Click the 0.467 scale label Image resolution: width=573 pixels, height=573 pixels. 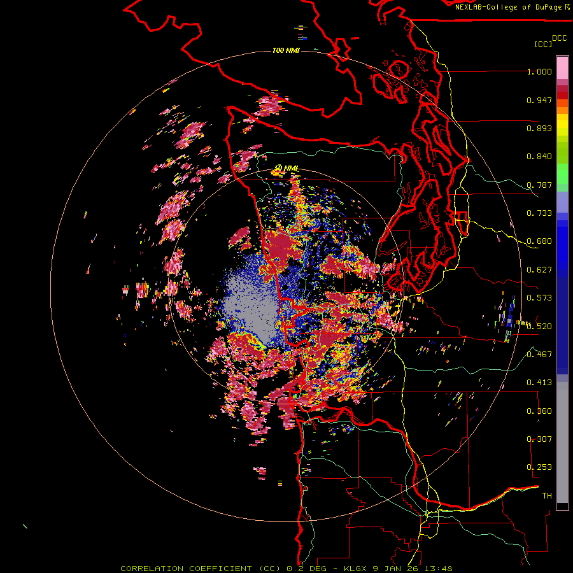coord(539,354)
